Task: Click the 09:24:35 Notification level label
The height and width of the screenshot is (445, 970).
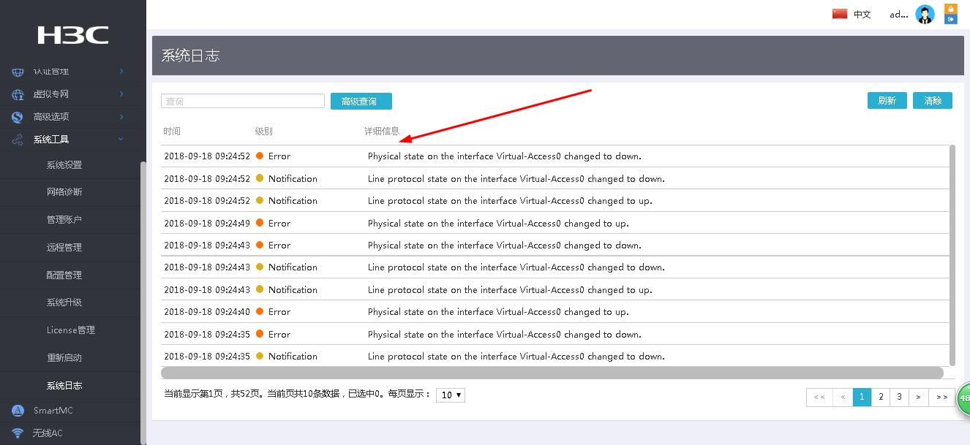Action: point(293,356)
